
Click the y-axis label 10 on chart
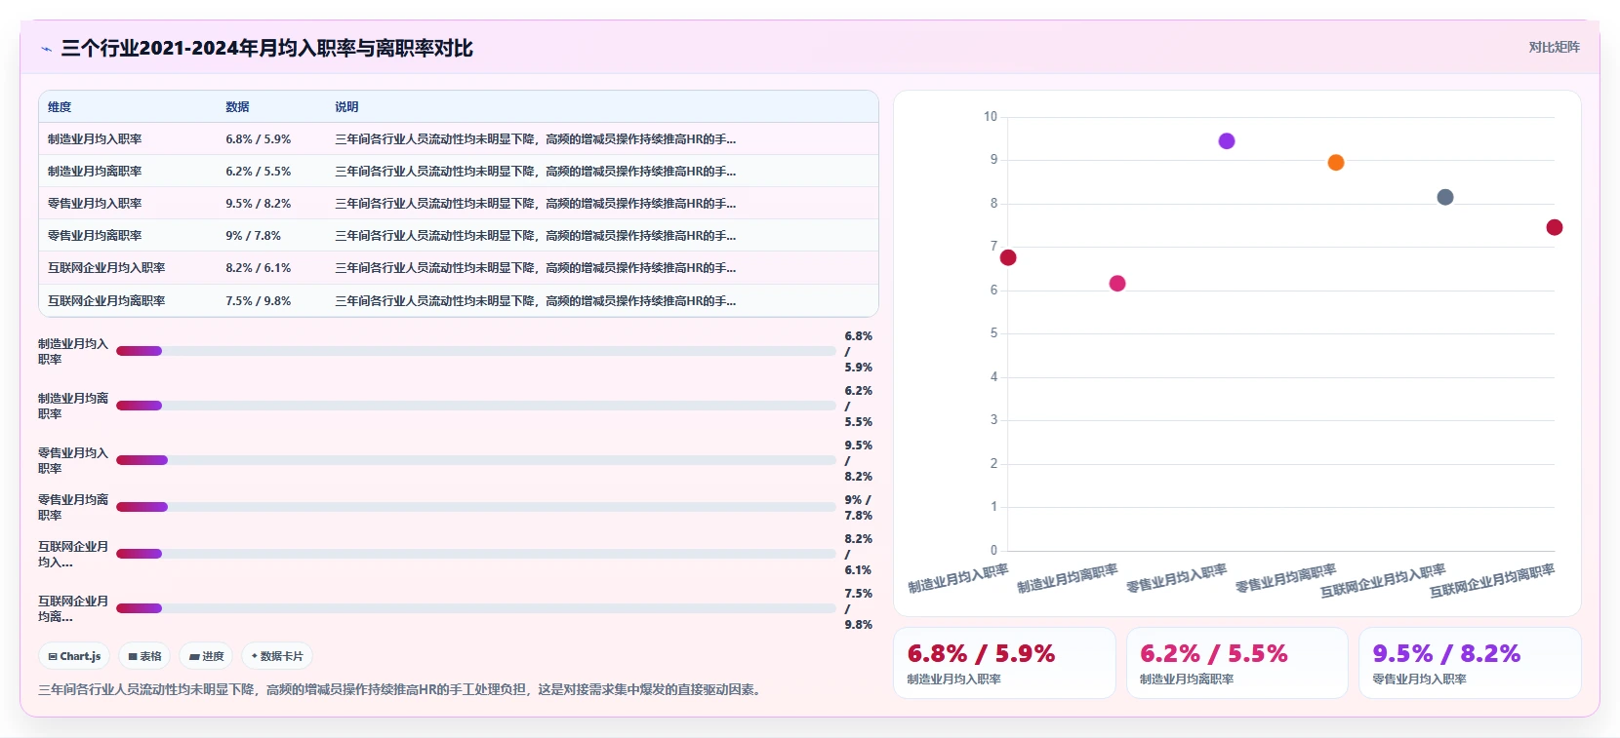(x=991, y=116)
